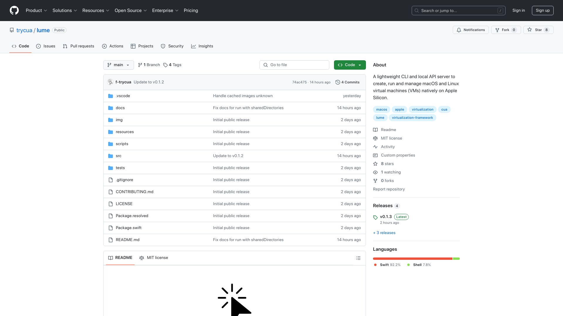Click the Swift language bar segment

413,259
